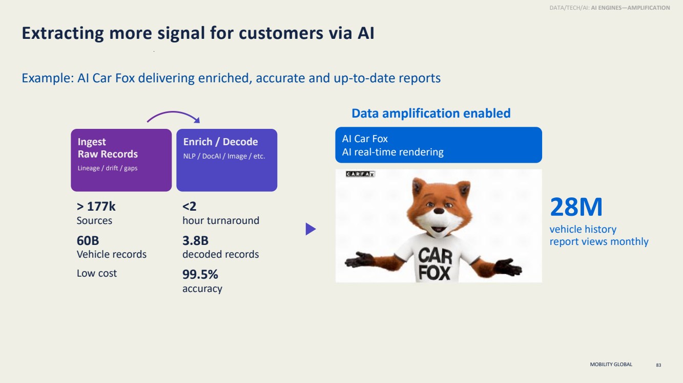Click the MOBILITY GLOBAL footer text
683x383 pixels.
(x=611, y=365)
